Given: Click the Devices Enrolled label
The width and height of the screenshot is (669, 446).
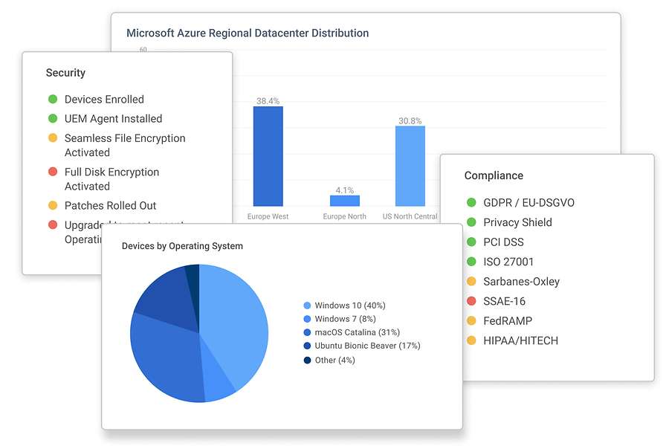Looking at the screenshot, I should coord(104,99).
